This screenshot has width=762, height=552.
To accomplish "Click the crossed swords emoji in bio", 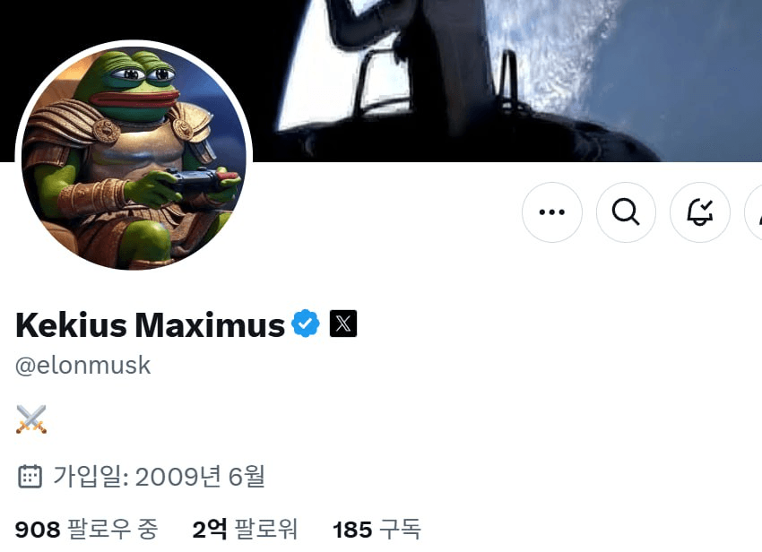I will pos(31,418).
